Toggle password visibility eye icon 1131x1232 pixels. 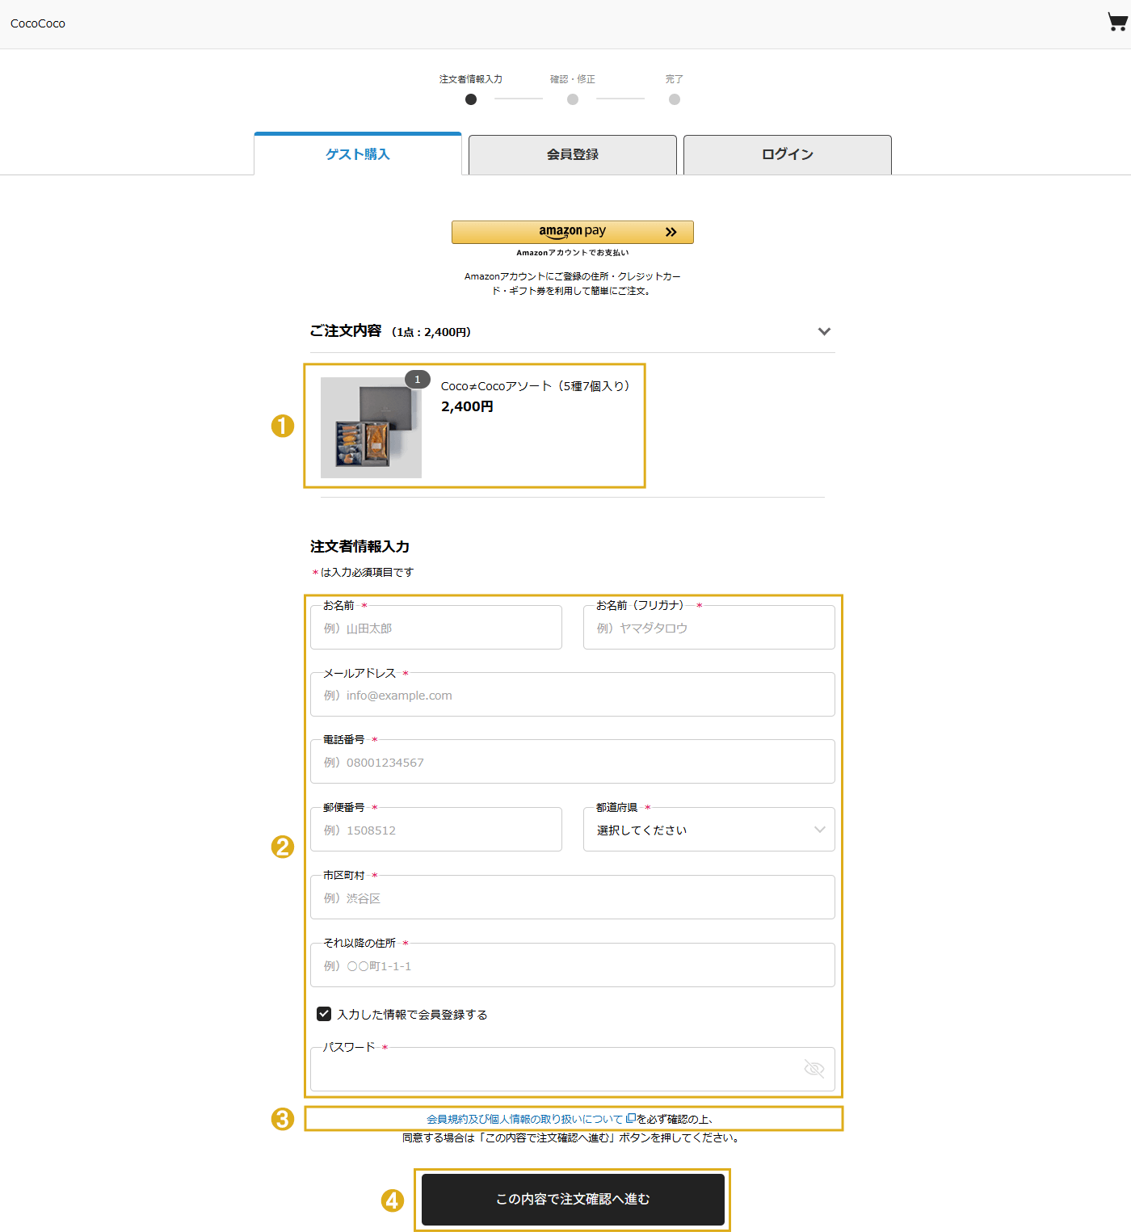(814, 1069)
